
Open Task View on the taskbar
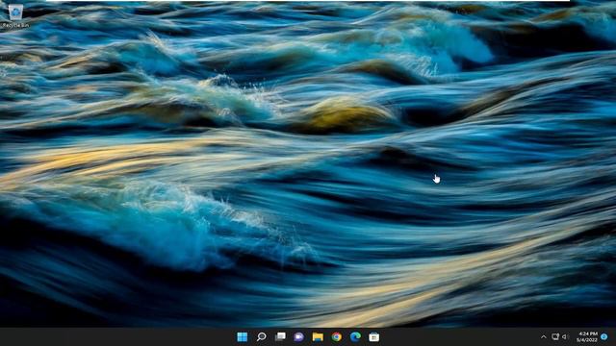point(280,336)
